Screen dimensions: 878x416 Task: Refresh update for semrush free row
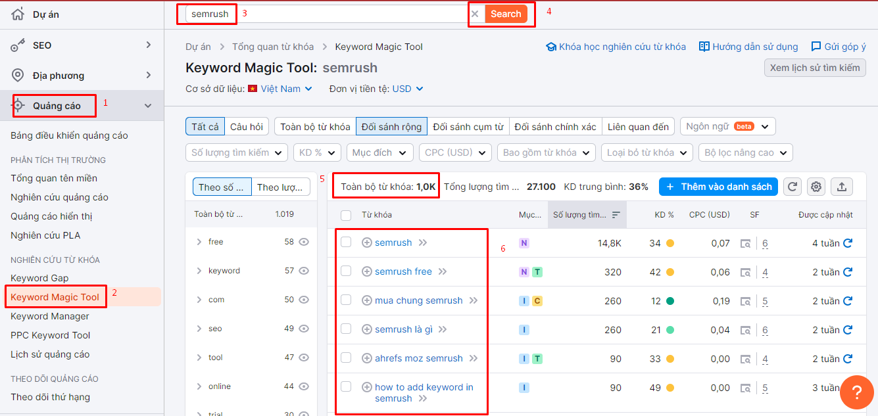point(848,272)
